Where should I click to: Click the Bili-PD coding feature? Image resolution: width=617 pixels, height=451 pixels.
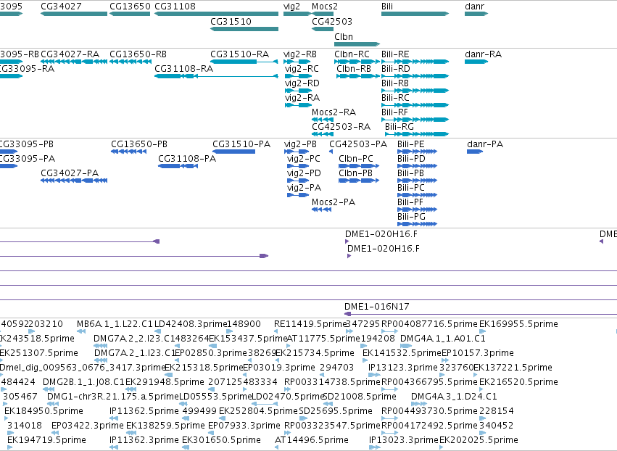[417, 166]
